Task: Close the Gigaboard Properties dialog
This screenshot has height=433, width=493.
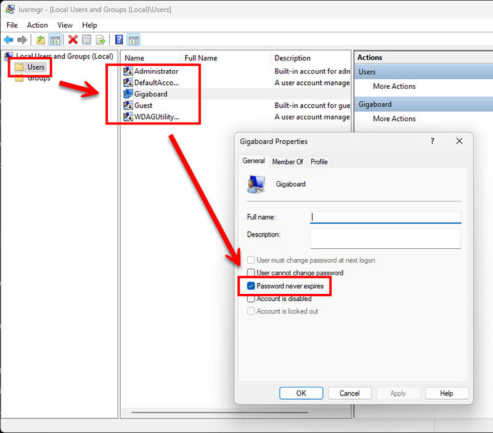Action: click(459, 141)
